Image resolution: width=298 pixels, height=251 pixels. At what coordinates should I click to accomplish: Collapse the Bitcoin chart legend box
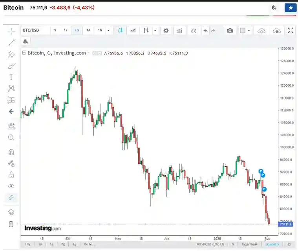coord(24,53)
